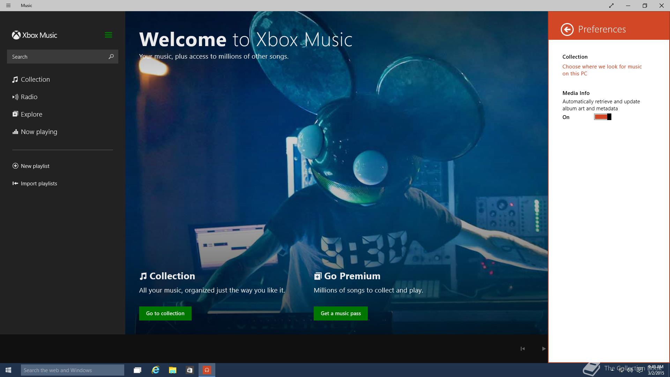Click the "Welcome to Xbox Music" heading
Viewport: 670px width, 377px height.
coord(246,39)
